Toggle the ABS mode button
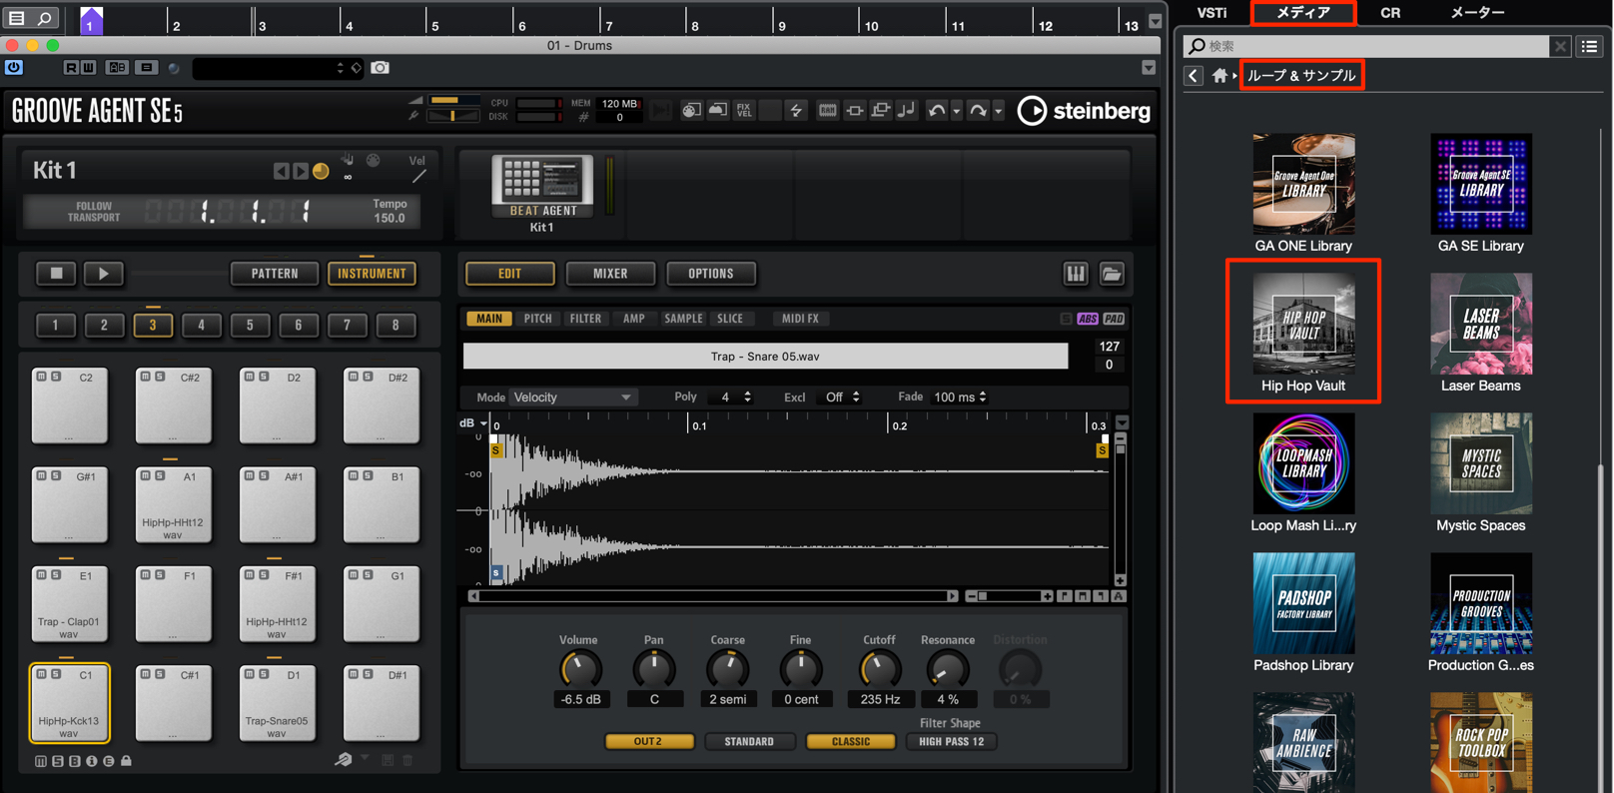 click(x=1088, y=319)
